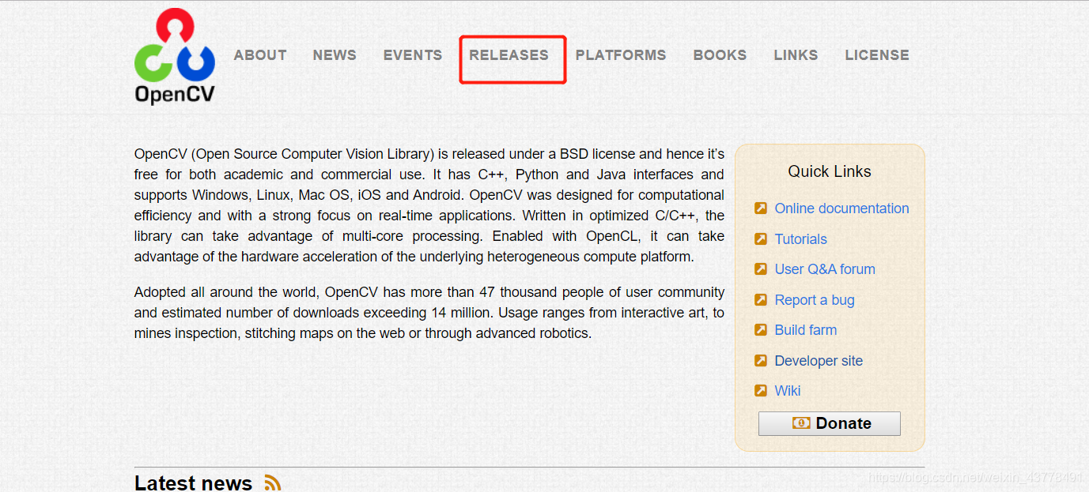Select RELEASES in the navigation bar
1089x492 pixels.
509,55
